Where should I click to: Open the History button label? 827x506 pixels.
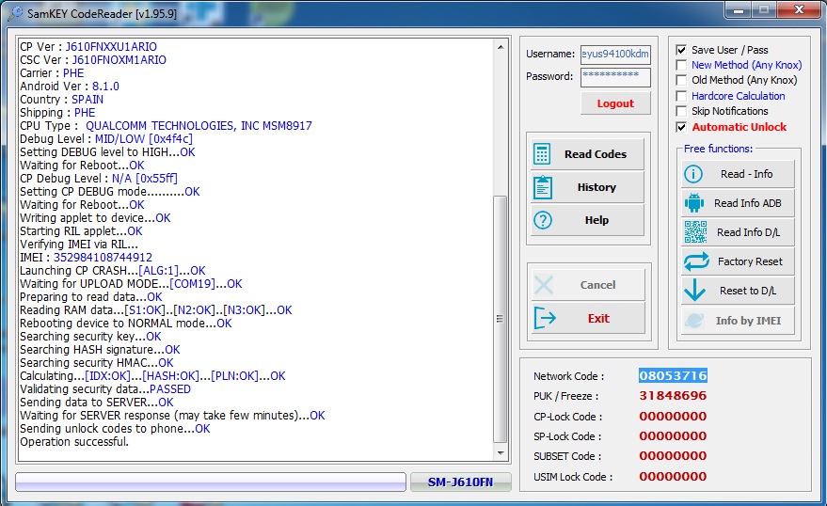point(596,187)
